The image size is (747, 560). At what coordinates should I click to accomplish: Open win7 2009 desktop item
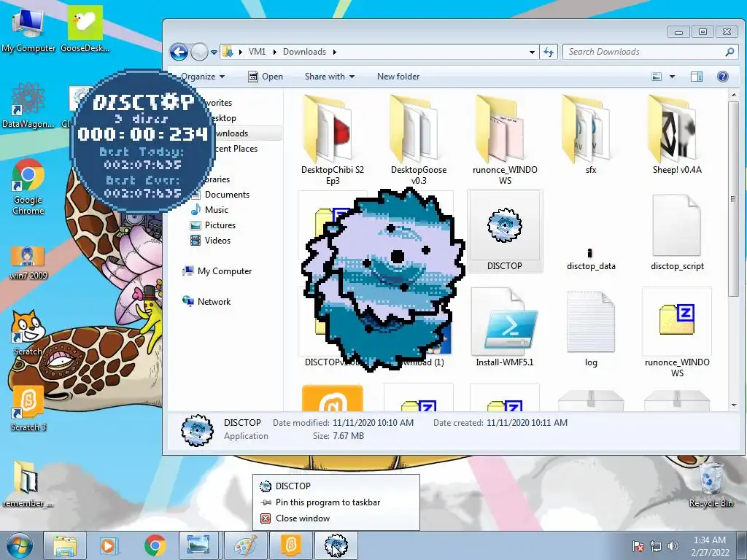click(x=28, y=262)
